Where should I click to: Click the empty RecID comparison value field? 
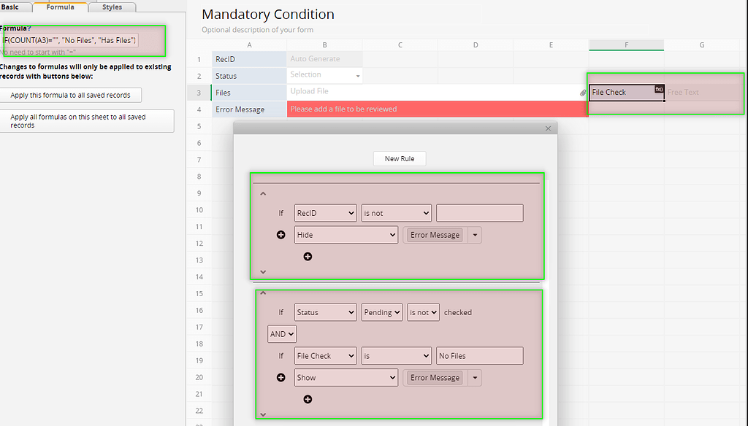(x=479, y=212)
